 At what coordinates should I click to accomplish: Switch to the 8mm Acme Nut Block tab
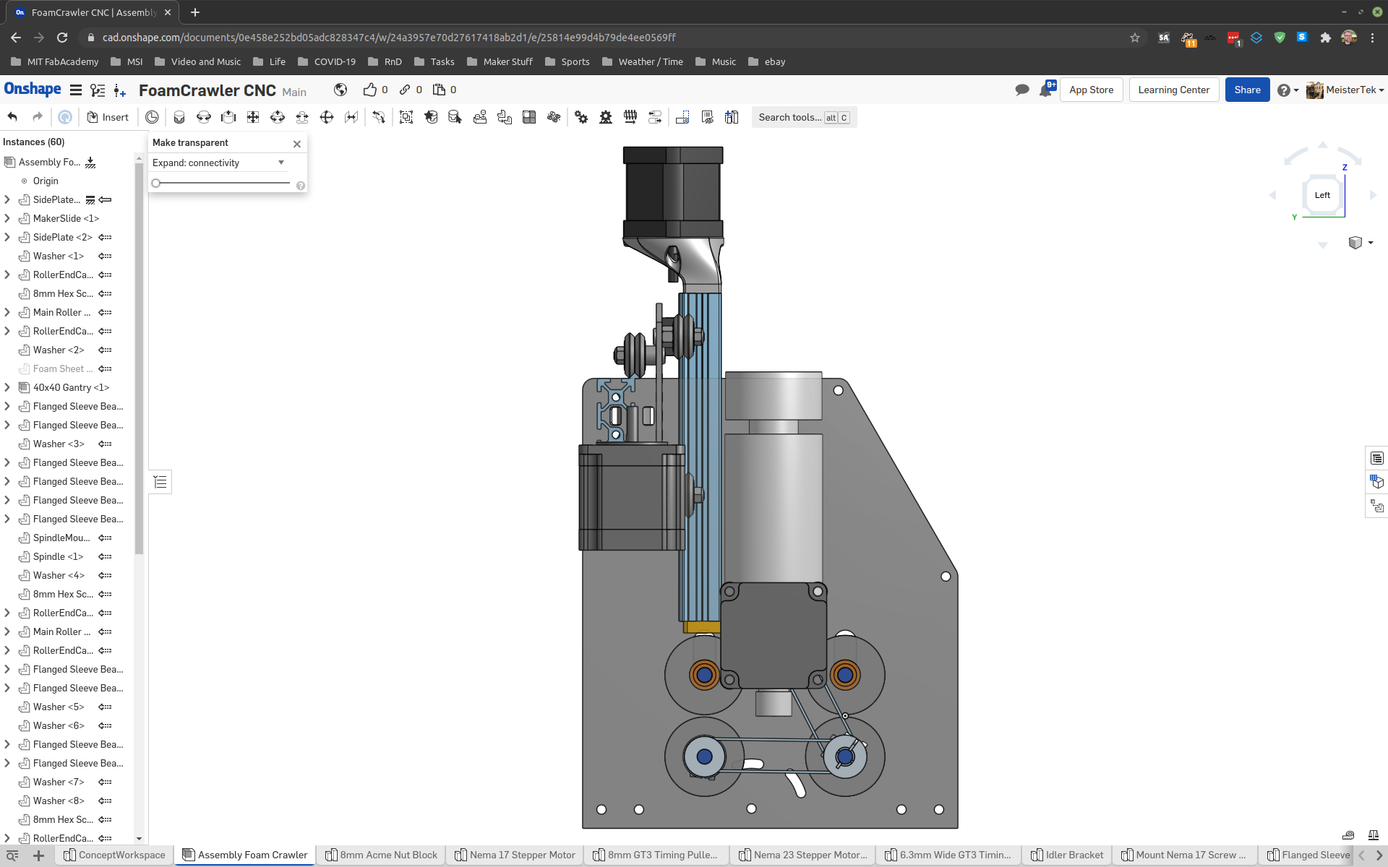point(382,855)
